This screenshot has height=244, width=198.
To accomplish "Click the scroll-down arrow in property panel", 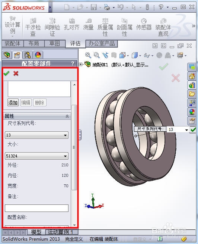I will click(x=74, y=225).
